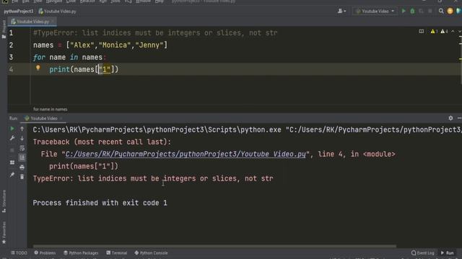The height and width of the screenshot is (259, 462).
Task: Toggle the Run tool window button in the bottom bar
Action: pyautogui.click(x=448, y=253)
